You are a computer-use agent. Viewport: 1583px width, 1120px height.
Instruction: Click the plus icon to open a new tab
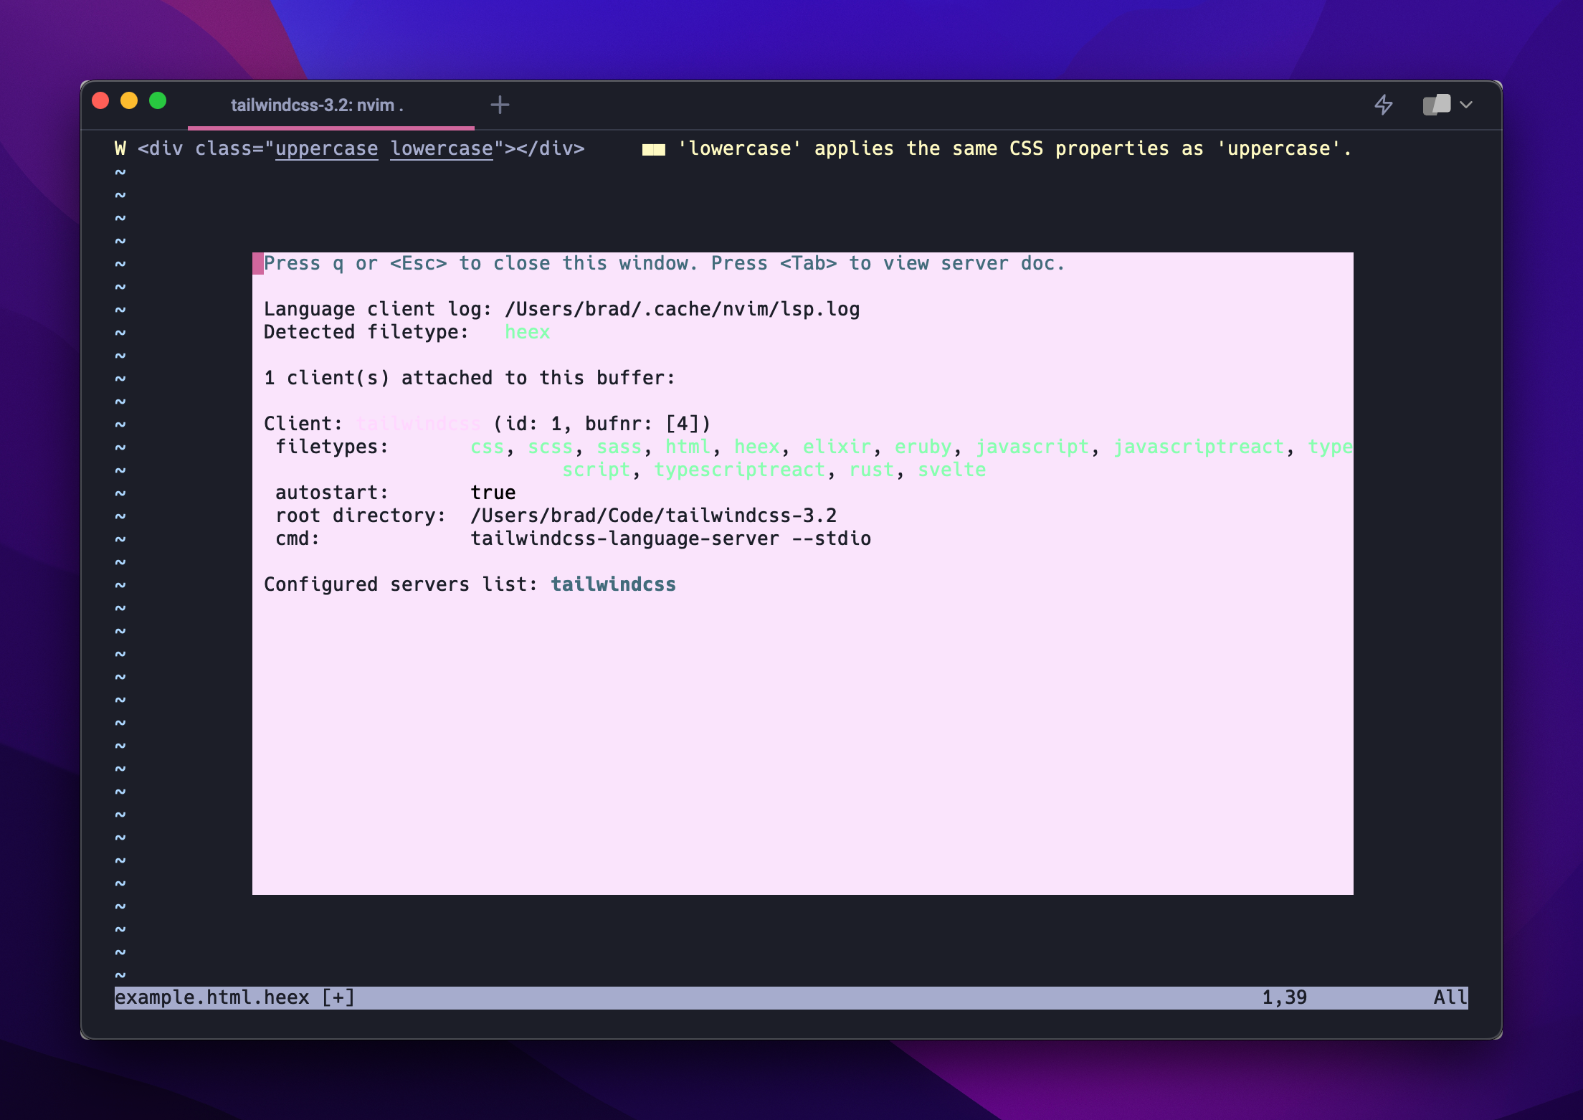click(500, 105)
